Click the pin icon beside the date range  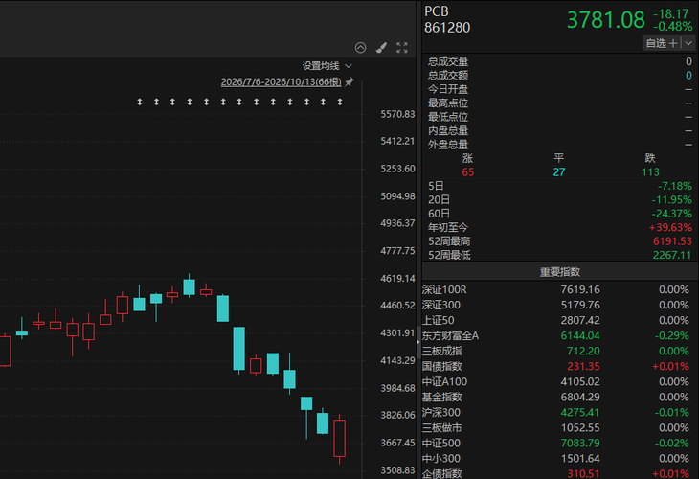[349, 82]
